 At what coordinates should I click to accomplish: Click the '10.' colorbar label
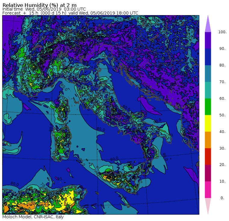point(222,181)
